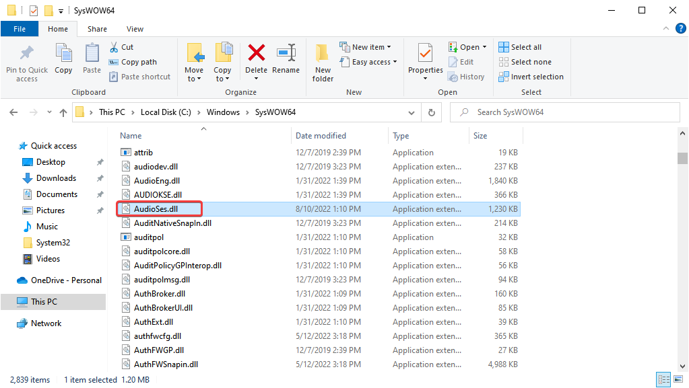Delete the selected file with red X
Viewport: 689px width, 388px height.
(x=256, y=54)
